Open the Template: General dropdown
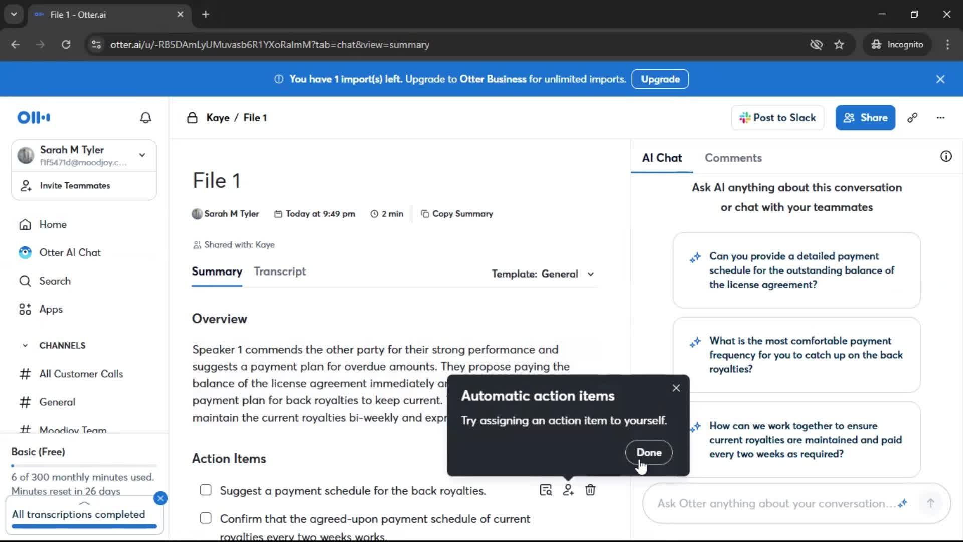 click(543, 274)
